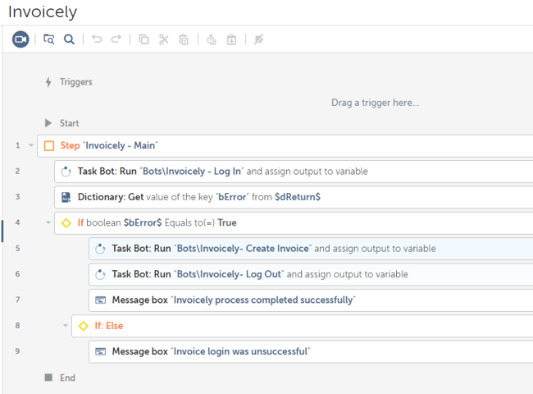The height and width of the screenshot is (394, 533).
Task: Click line number 5
Action: point(18,249)
